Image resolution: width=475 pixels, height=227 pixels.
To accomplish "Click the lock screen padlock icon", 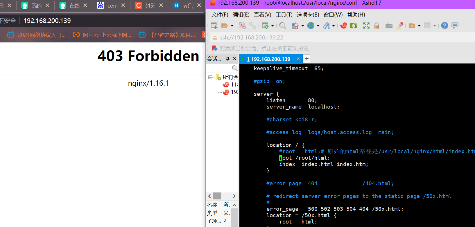I will pos(377,26).
